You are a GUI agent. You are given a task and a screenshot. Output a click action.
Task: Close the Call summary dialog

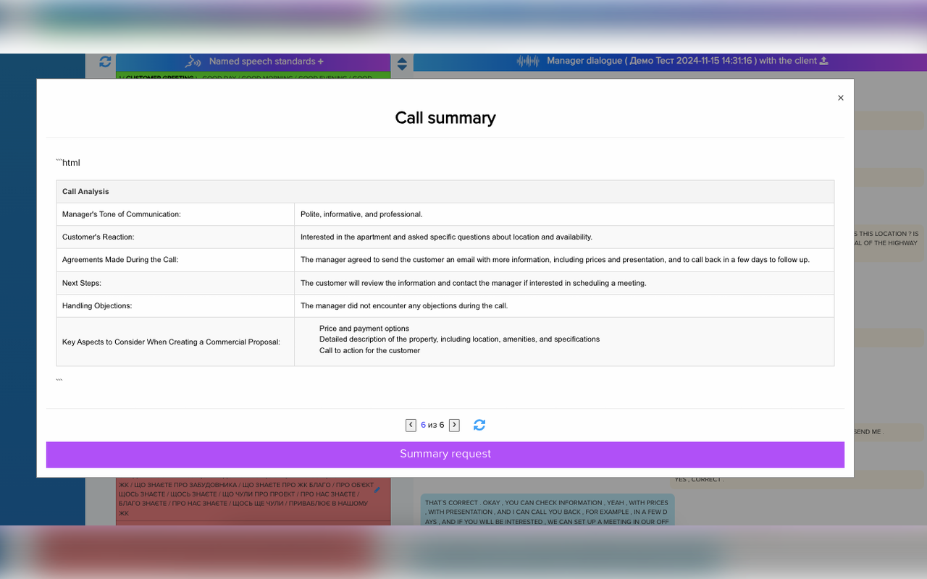pos(841,98)
